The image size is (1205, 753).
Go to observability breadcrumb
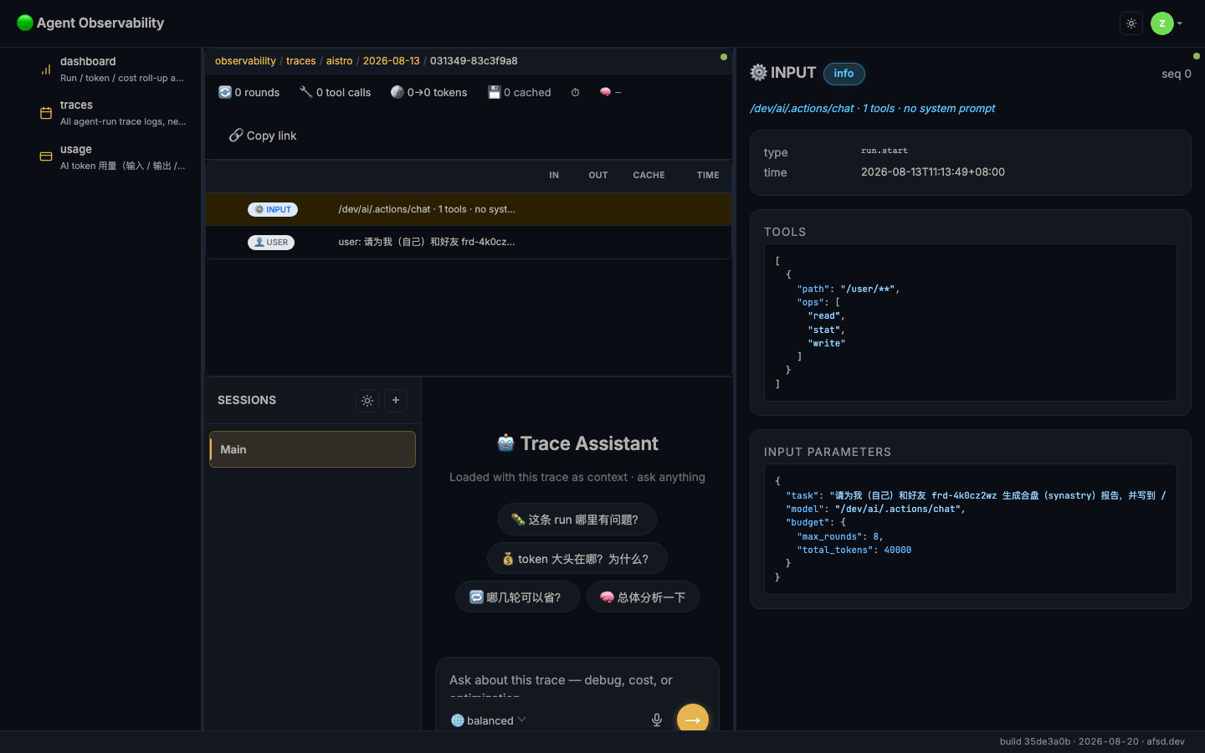coord(245,61)
